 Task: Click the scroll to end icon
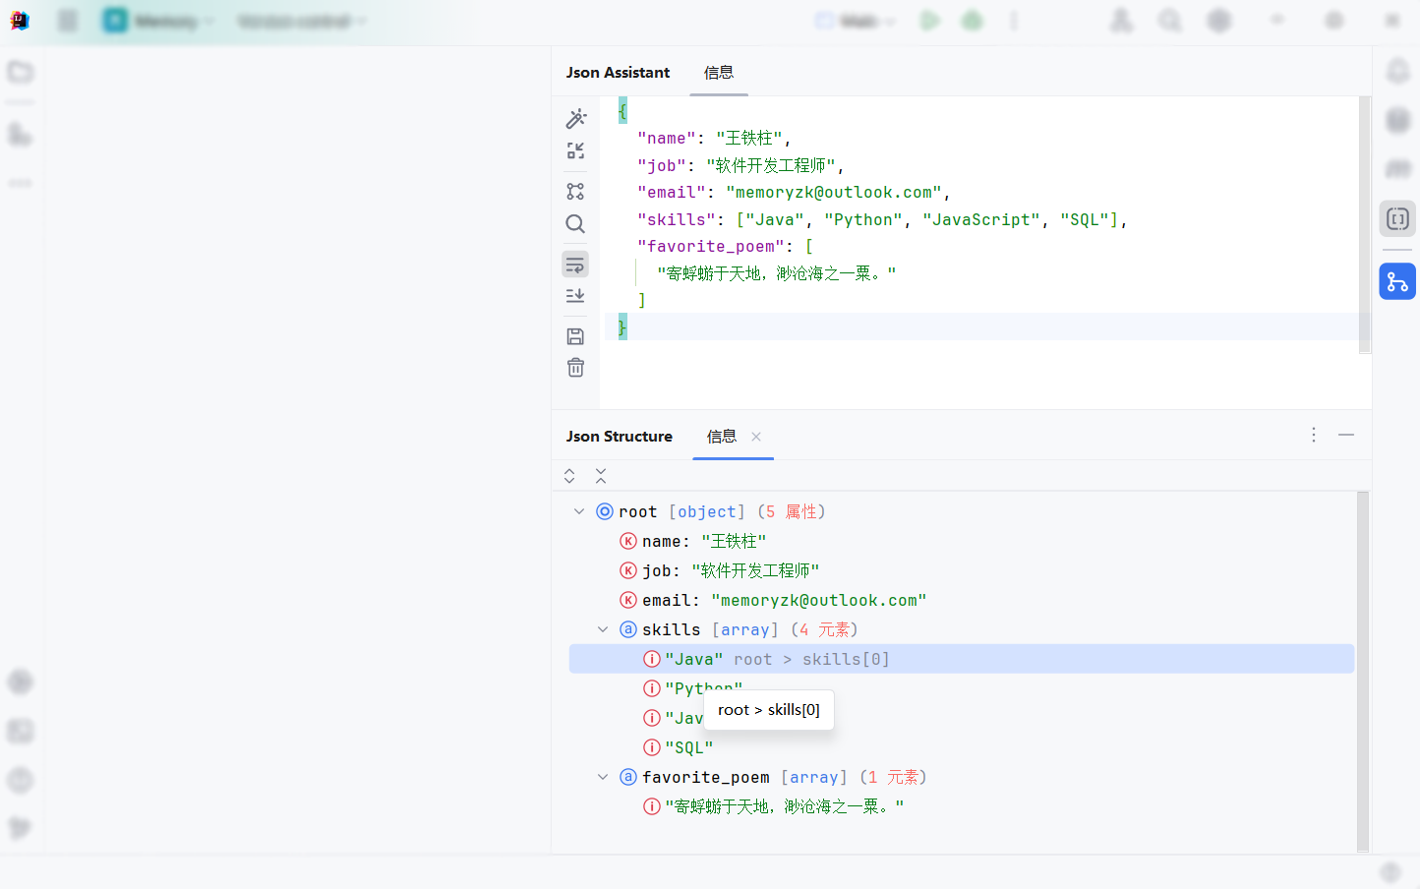(576, 296)
